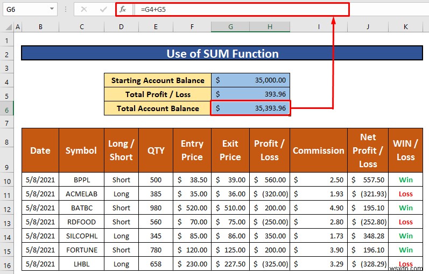Open the Name Box dropdown arrow

(52, 9)
